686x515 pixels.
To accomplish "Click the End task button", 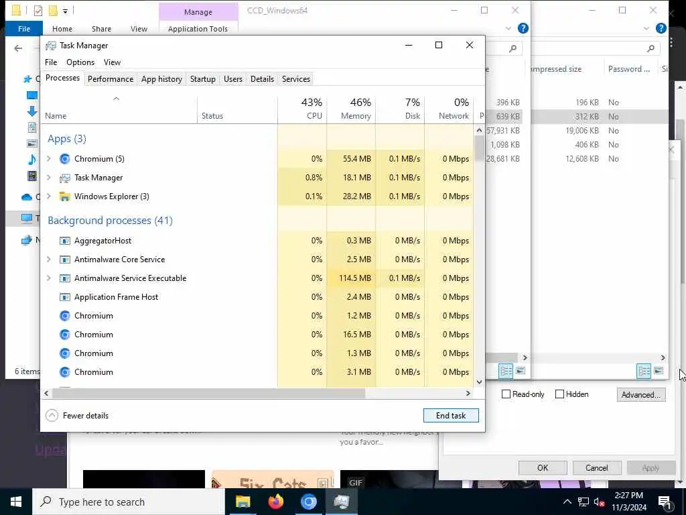I will pyautogui.click(x=451, y=416).
